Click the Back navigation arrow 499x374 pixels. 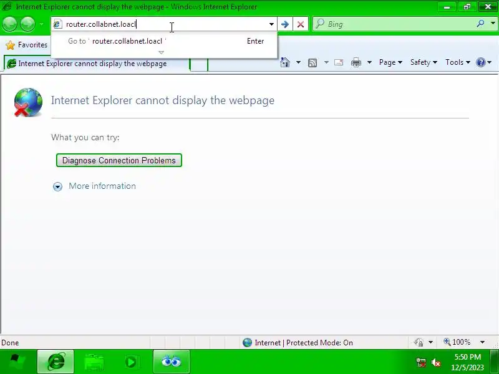(9, 24)
